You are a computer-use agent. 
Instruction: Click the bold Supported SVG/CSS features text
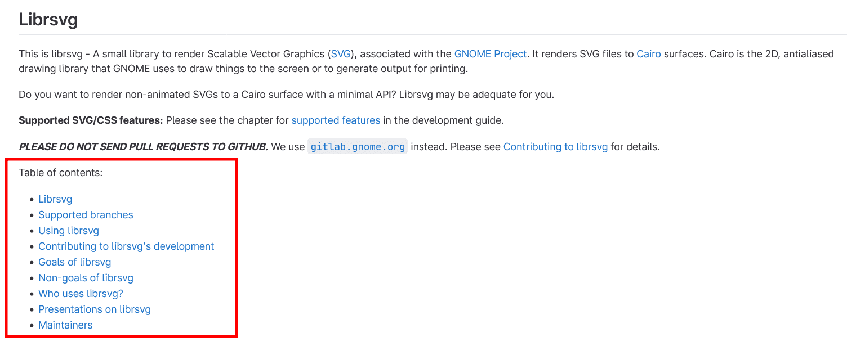(x=91, y=120)
